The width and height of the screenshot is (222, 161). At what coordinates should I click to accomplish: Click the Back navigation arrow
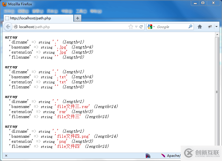[8, 27]
